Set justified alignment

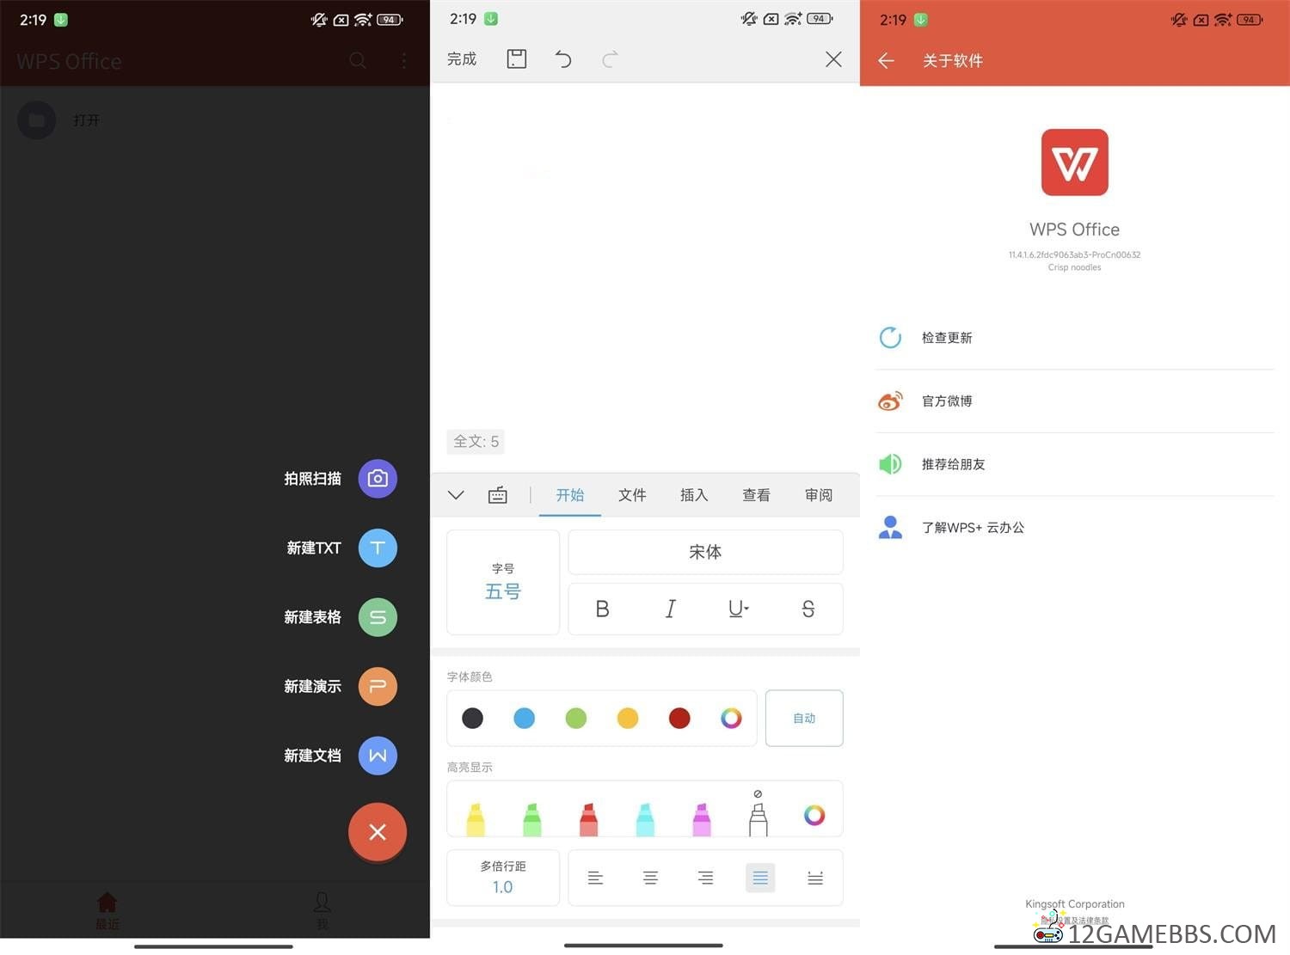[x=760, y=878]
